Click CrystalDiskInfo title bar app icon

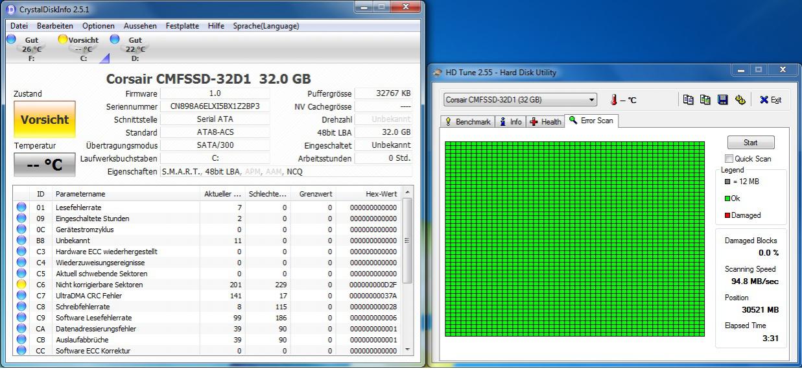10,9
